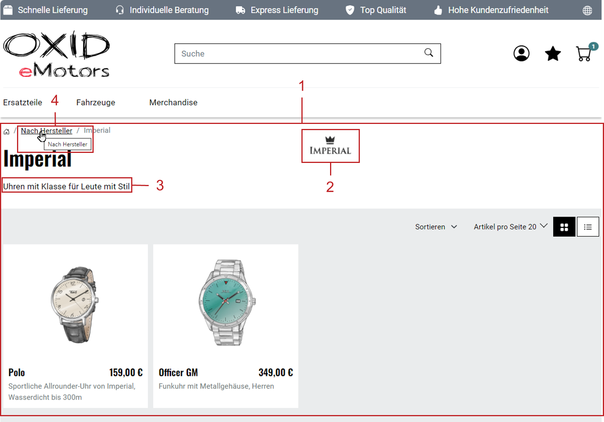604x422 pixels.
Task: Click the Imperial breadcrumb entry
Action: pos(97,130)
